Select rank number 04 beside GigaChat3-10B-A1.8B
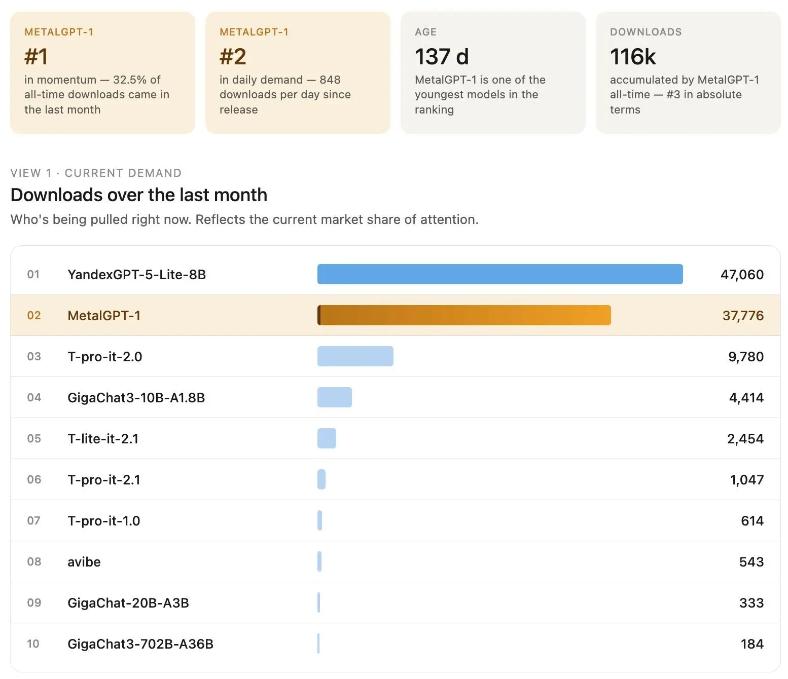The image size is (788, 679). (x=34, y=398)
